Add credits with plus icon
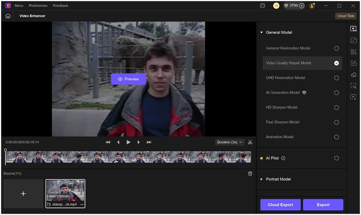 [301, 6]
